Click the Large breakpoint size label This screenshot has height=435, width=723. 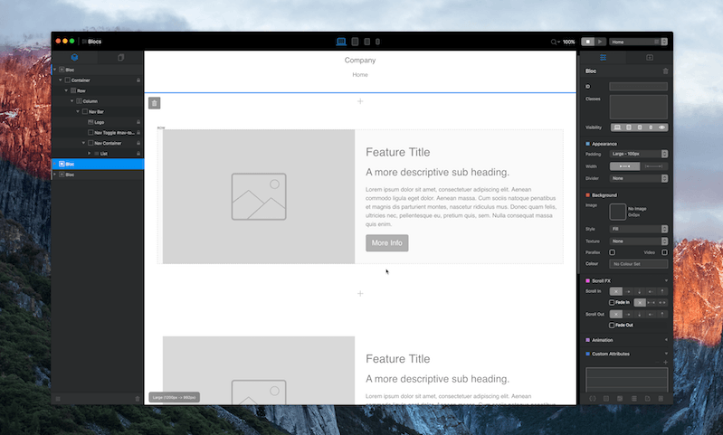[175, 397]
